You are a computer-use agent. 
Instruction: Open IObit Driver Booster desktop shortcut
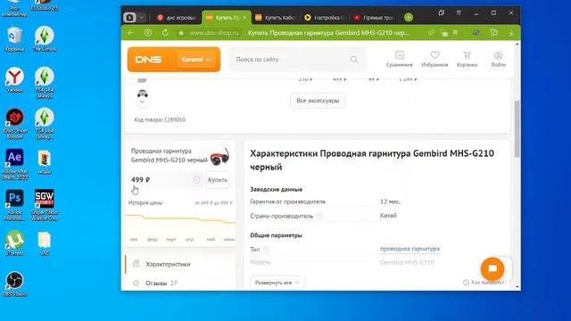pos(14,123)
